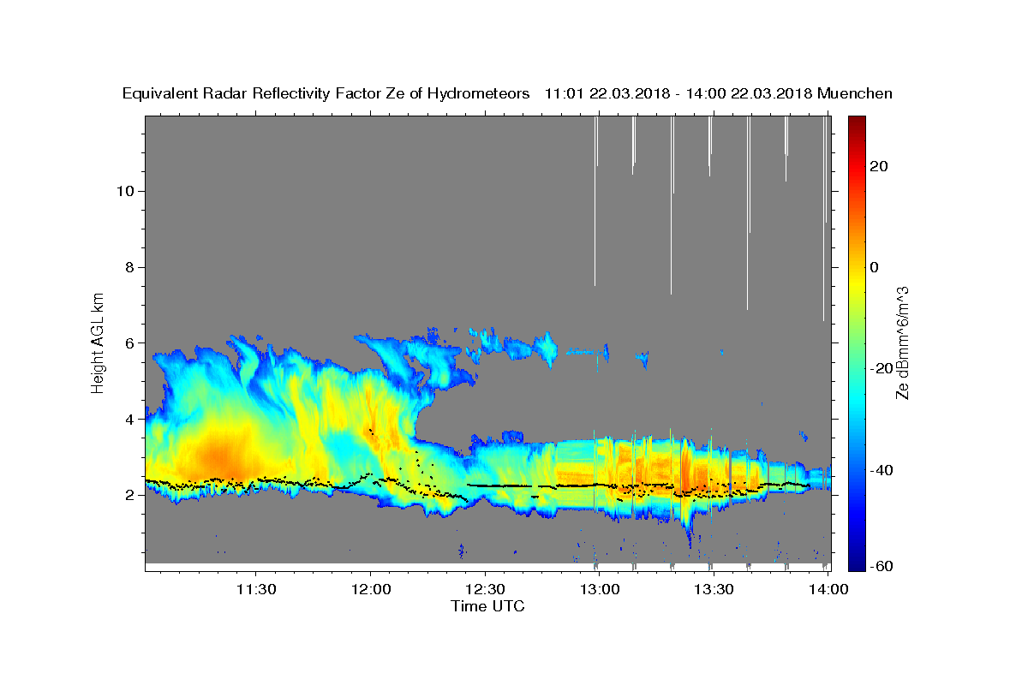This screenshot has width=1028, height=685.
Task: Click the 'Time UTC' axis label
Action: [487, 606]
